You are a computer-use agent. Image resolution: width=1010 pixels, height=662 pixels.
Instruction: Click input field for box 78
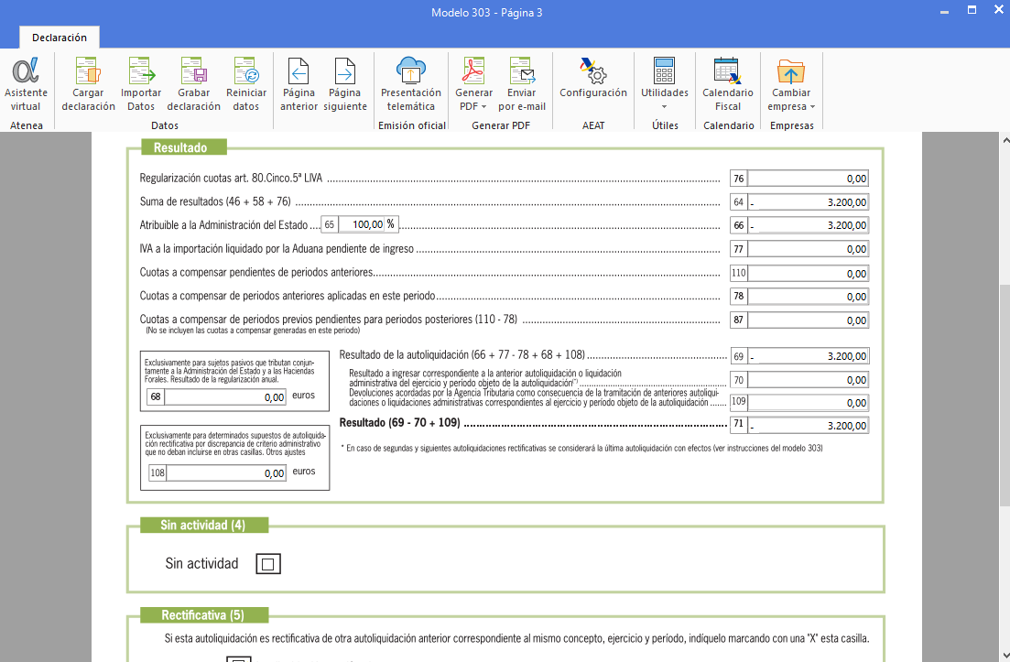coord(808,297)
